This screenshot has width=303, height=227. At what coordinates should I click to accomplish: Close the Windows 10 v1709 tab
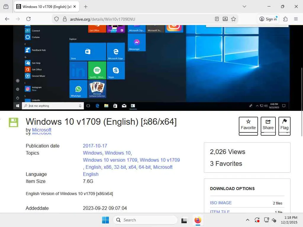point(75,7)
